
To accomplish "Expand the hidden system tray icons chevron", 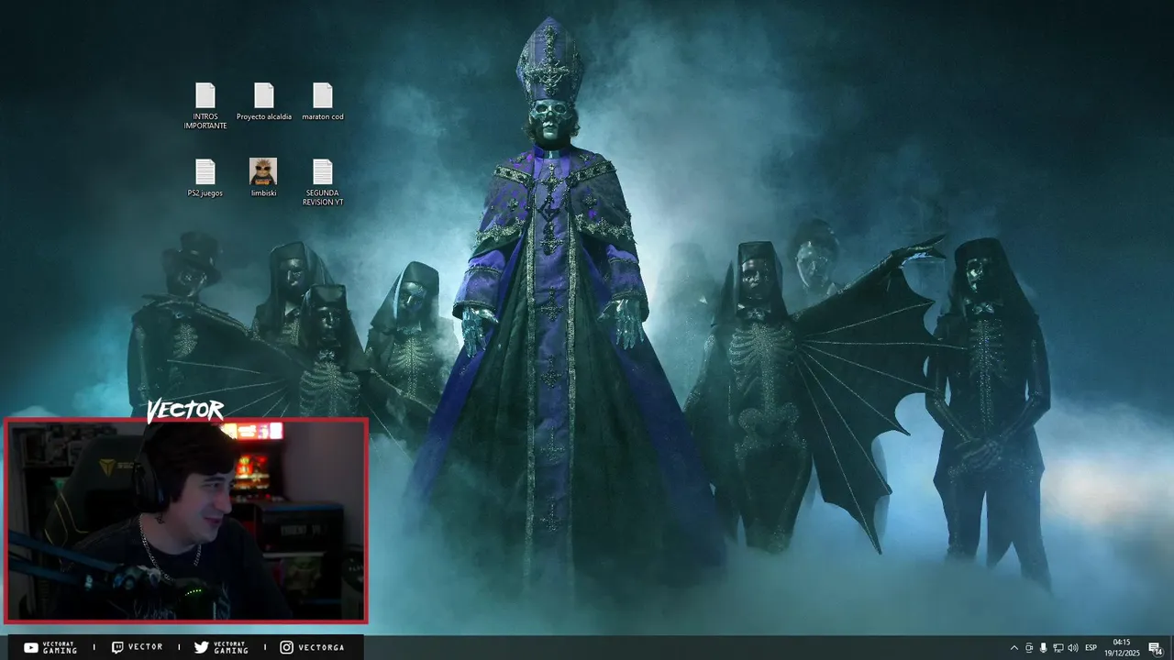I will click(x=1014, y=648).
